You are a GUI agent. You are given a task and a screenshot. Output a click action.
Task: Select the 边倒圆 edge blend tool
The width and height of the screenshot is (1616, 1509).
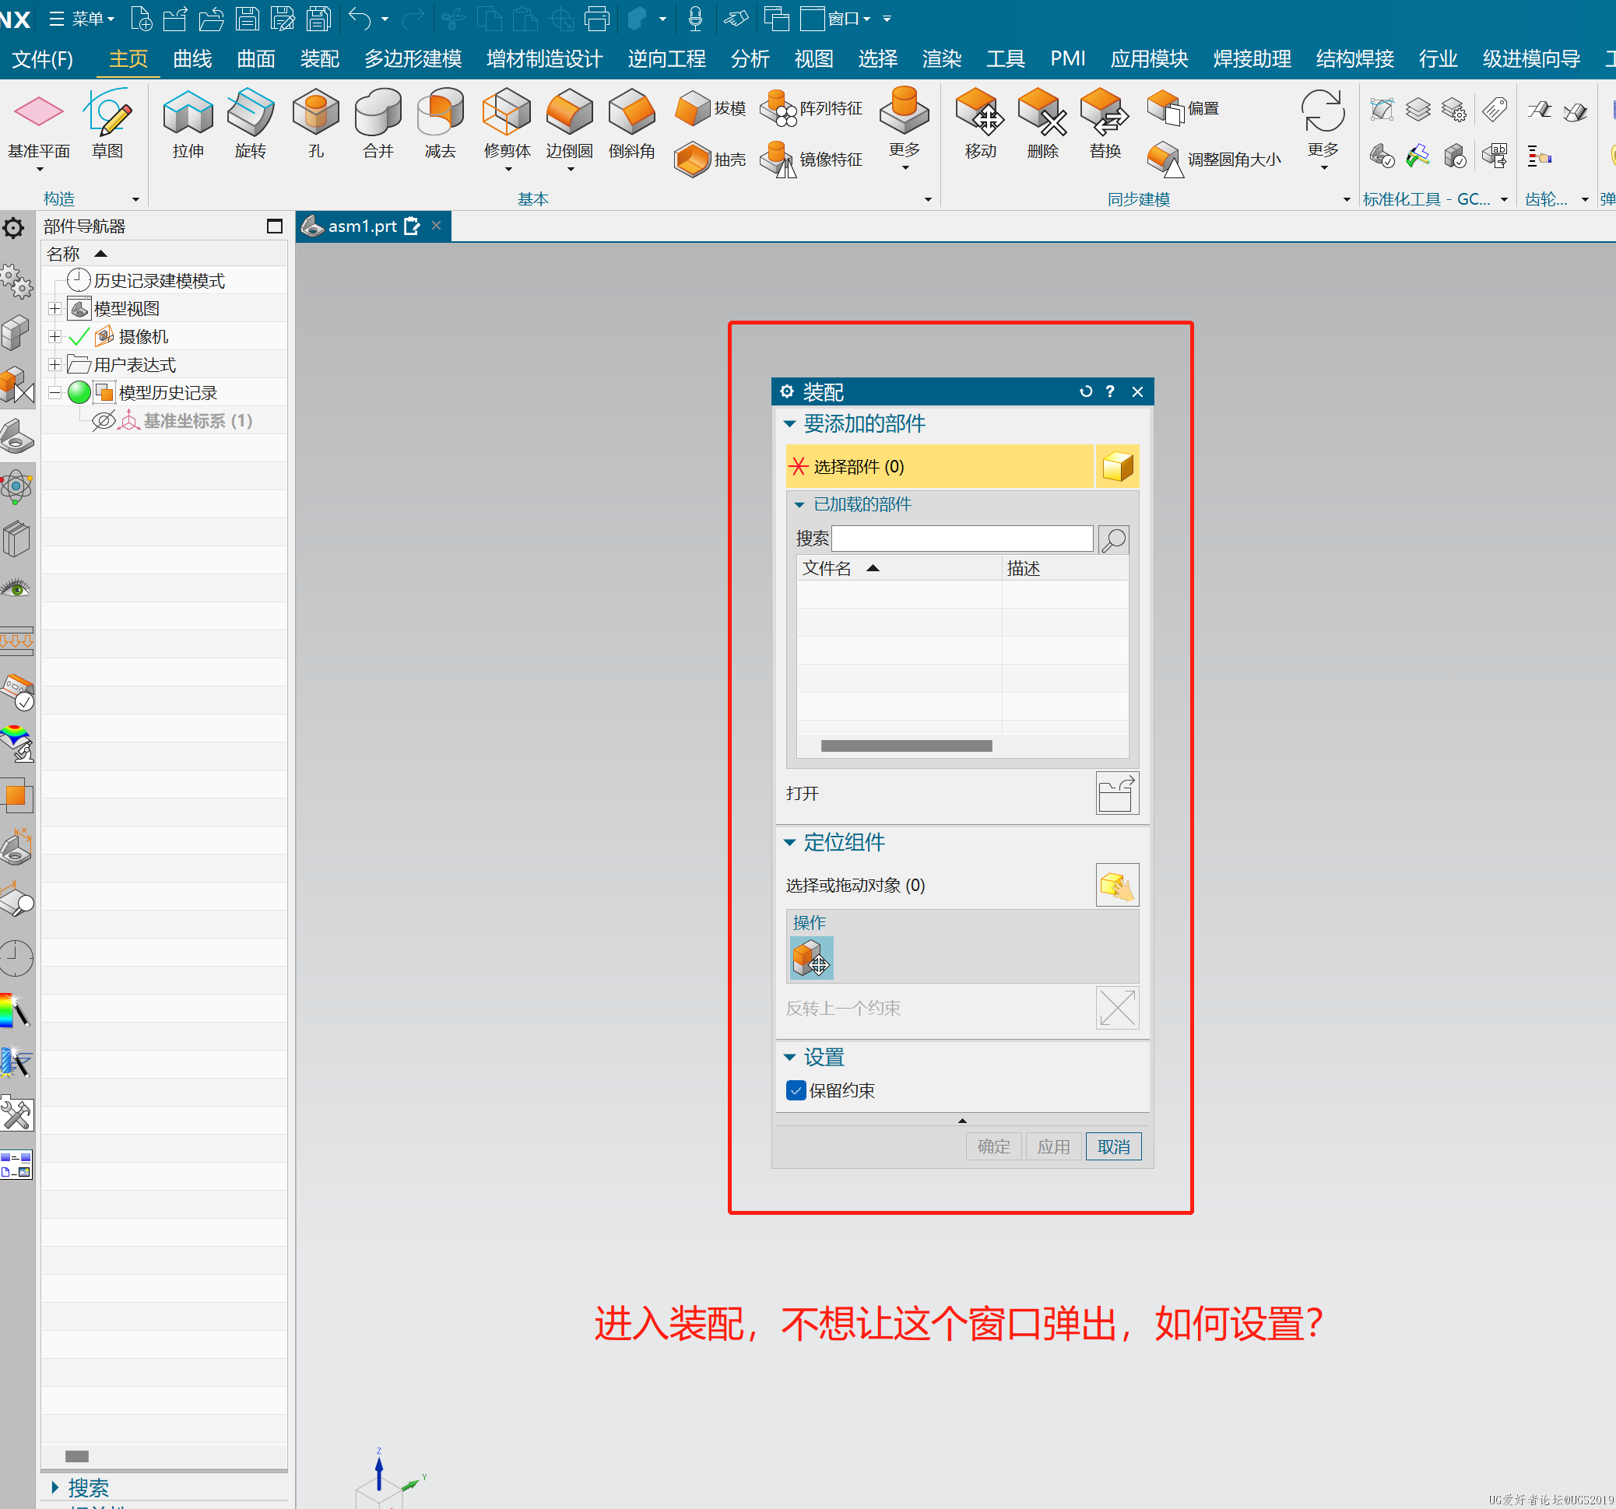[569, 124]
